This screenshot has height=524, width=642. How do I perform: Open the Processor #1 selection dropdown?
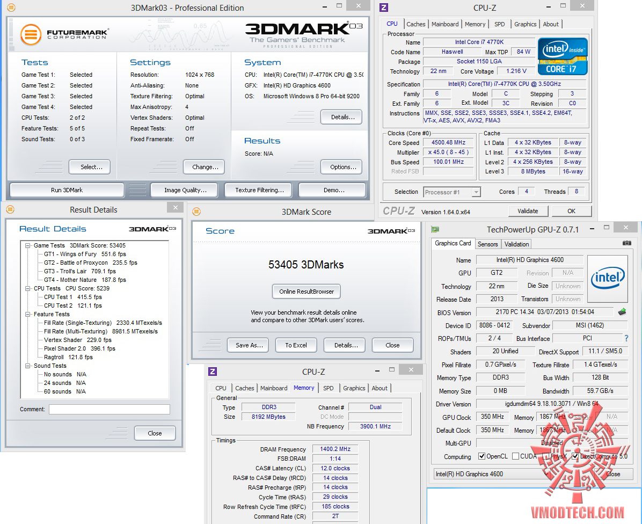coord(476,192)
